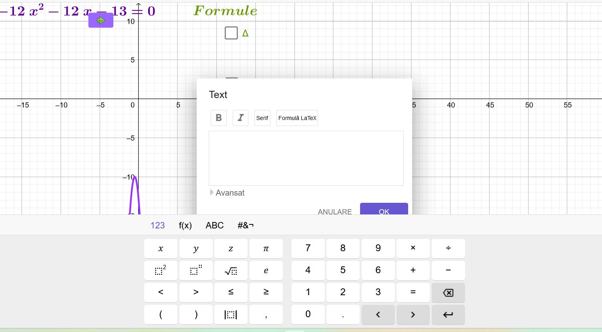
Task: Expand the Avansat section
Action: tap(227, 193)
